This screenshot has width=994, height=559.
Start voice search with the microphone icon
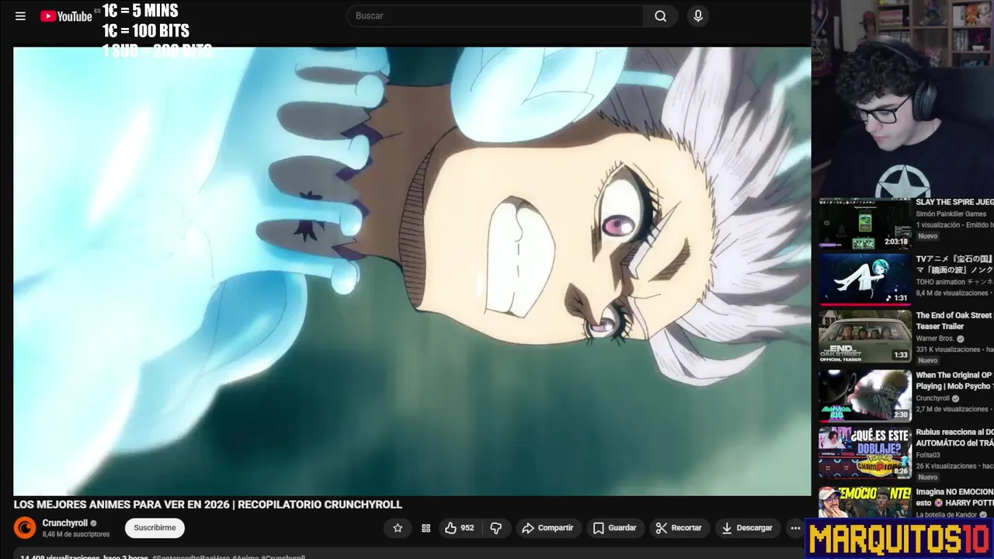(x=698, y=16)
